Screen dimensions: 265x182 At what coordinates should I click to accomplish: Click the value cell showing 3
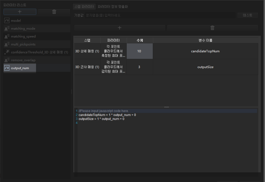click(x=140, y=67)
